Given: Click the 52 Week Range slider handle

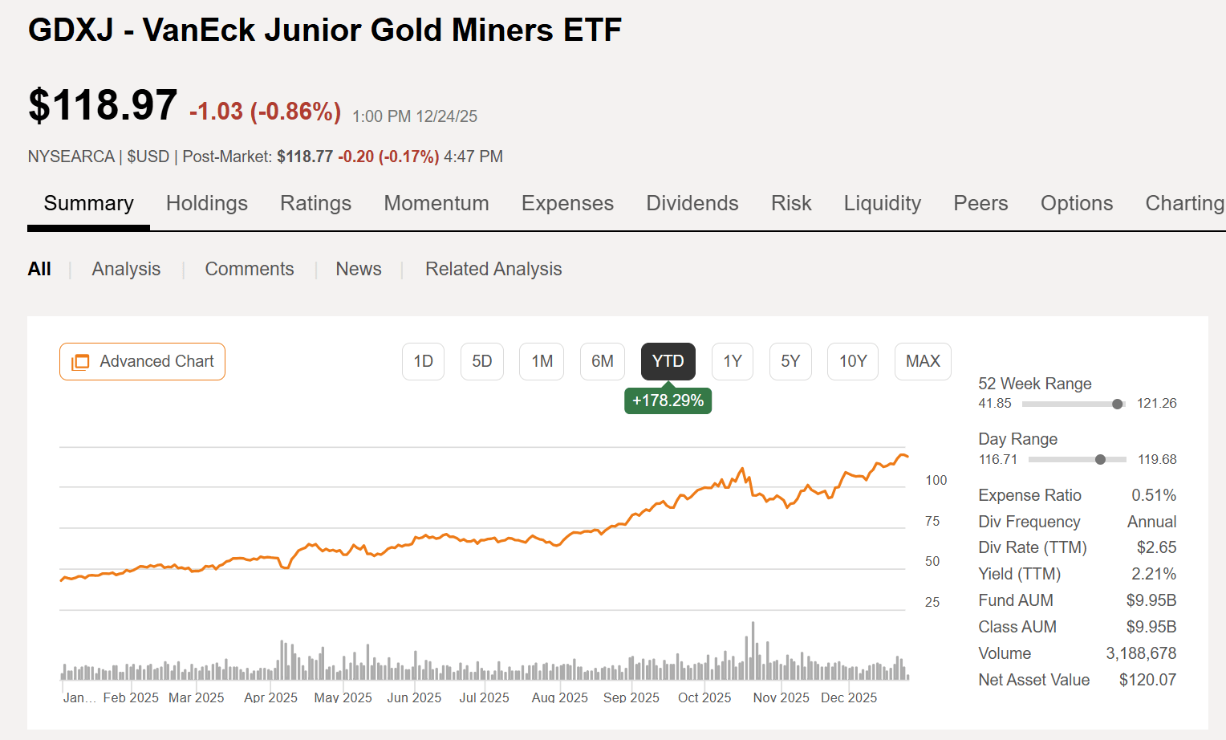Looking at the screenshot, I should 1118,404.
